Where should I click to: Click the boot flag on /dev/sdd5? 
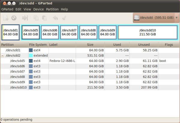click(163, 61)
